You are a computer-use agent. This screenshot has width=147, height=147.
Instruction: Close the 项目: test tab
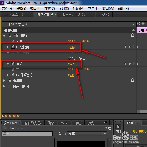pos(19,123)
